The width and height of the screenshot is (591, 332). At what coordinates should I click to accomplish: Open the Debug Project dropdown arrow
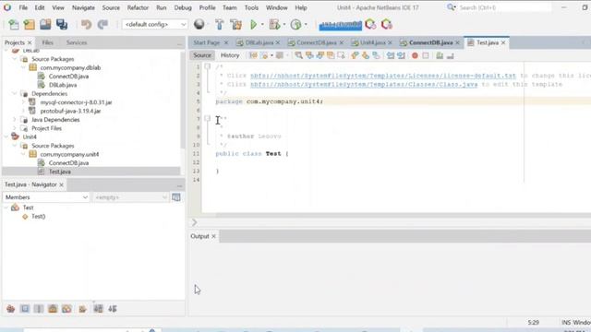tap(283, 25)
